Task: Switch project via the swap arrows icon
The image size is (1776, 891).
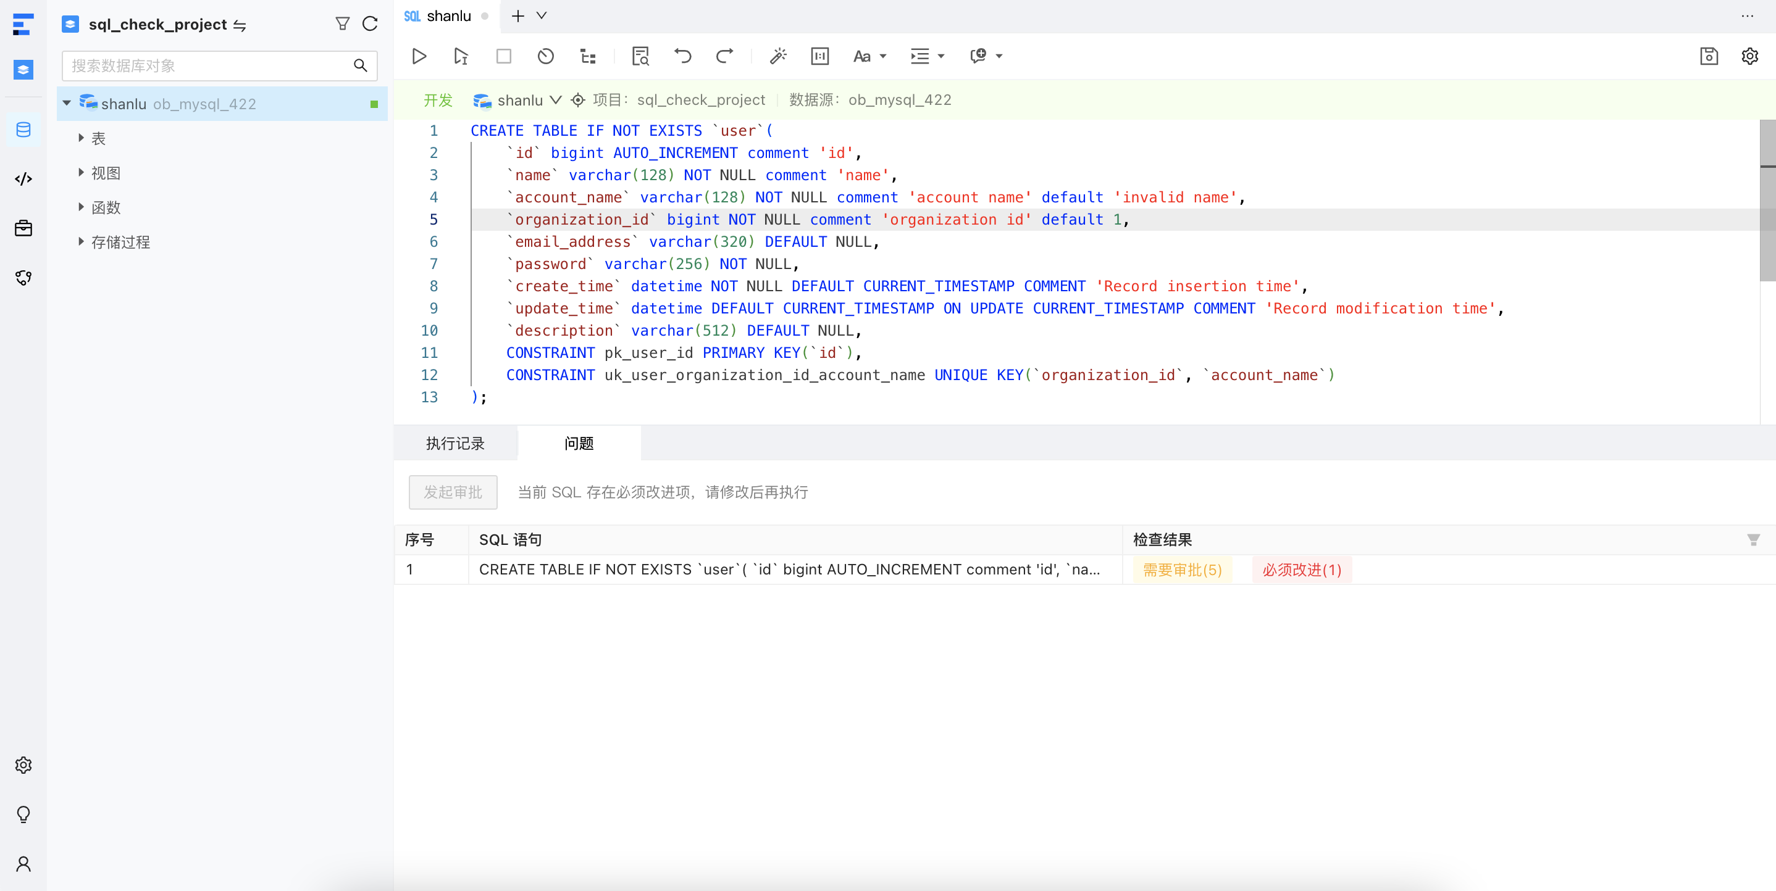Action: click(239, 25)
